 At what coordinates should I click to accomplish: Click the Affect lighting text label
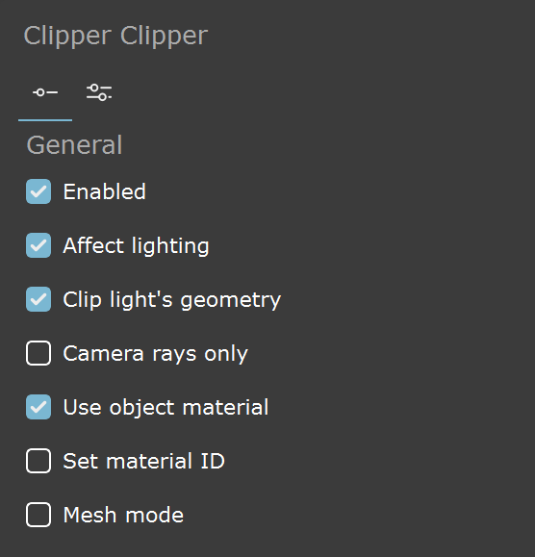click(136, 246)
